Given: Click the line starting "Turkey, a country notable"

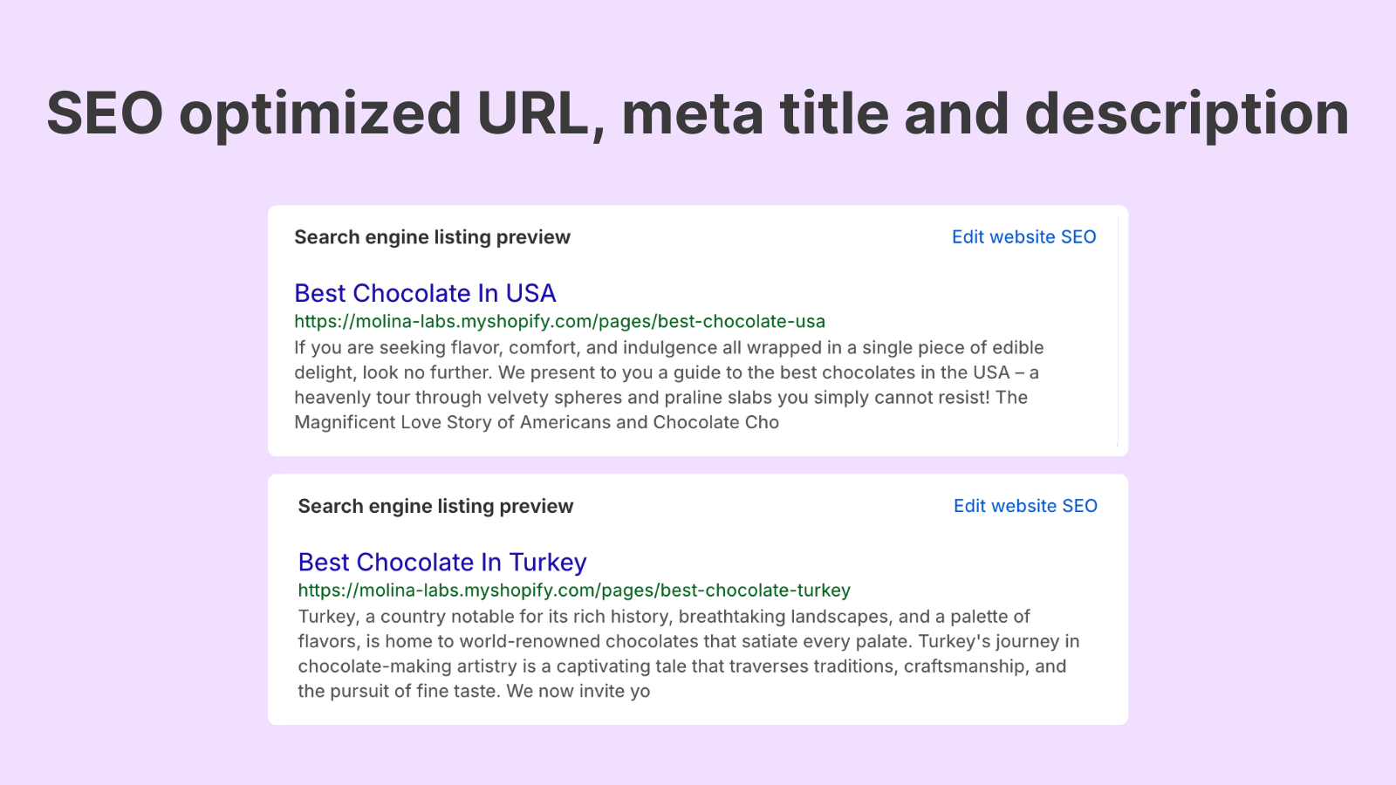Looking at the screenshot, I should click(x=663, y=617).
